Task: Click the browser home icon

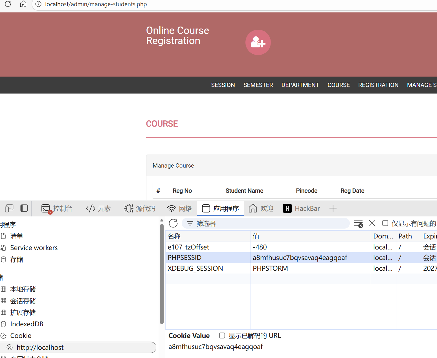Action: tap(23, 4)
